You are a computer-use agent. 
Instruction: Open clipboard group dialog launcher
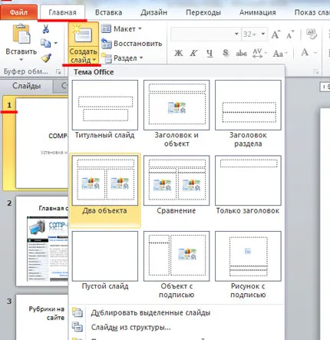(58, 72)
